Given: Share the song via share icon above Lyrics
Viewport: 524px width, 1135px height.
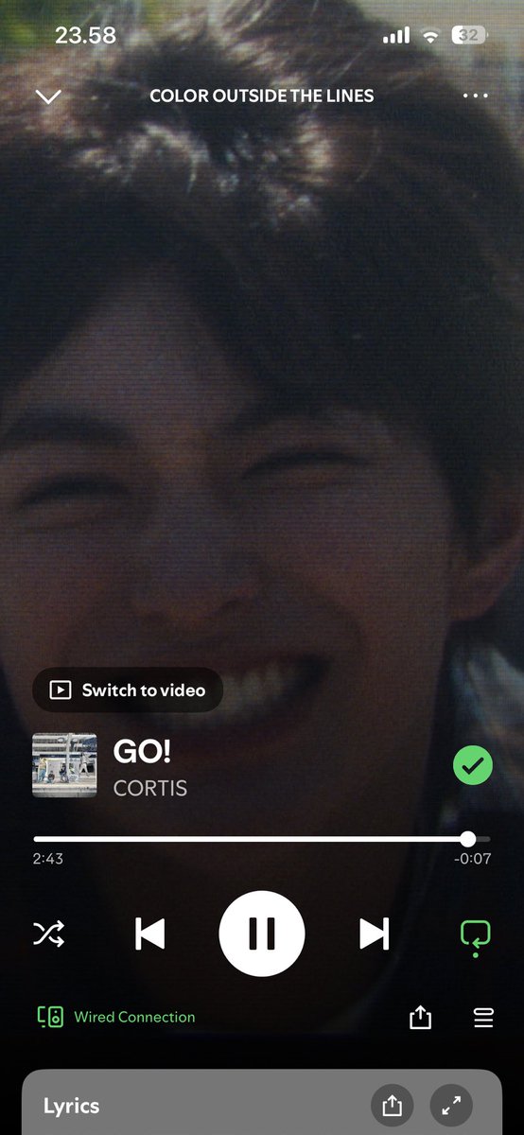Looking at the screenshot, I should [x=420, y=1017].
